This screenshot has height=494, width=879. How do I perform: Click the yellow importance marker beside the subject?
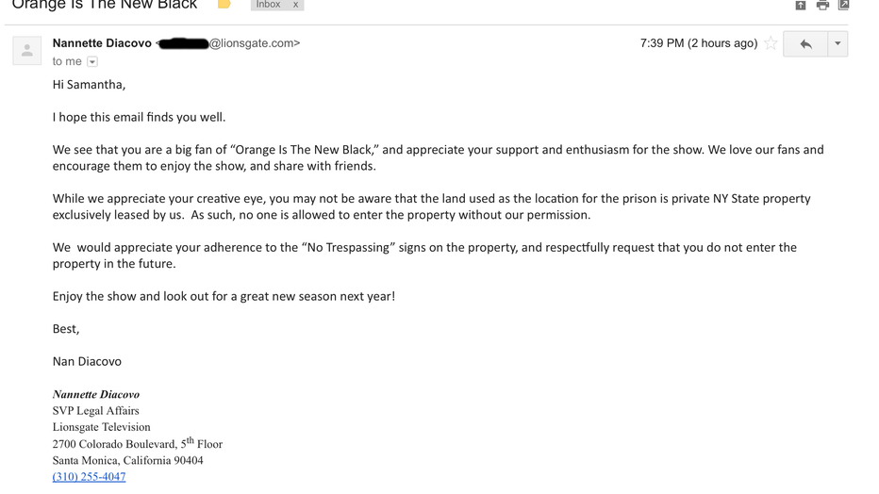coord(224,5)
